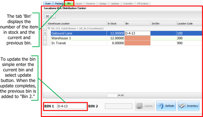203x117 pixels.
Task: Select the Bin tab
Action: coord(69,3)
